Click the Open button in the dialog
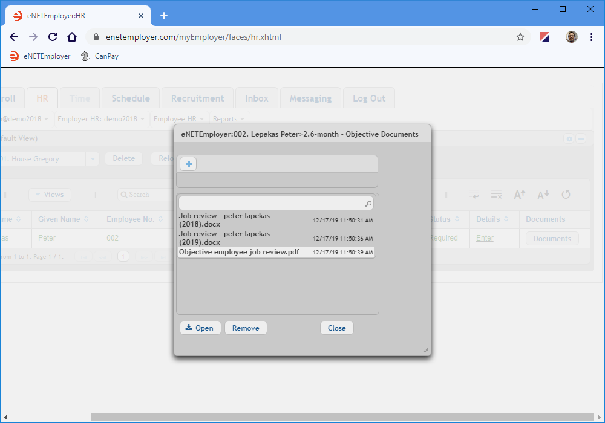605x423 pixels. 200,328
